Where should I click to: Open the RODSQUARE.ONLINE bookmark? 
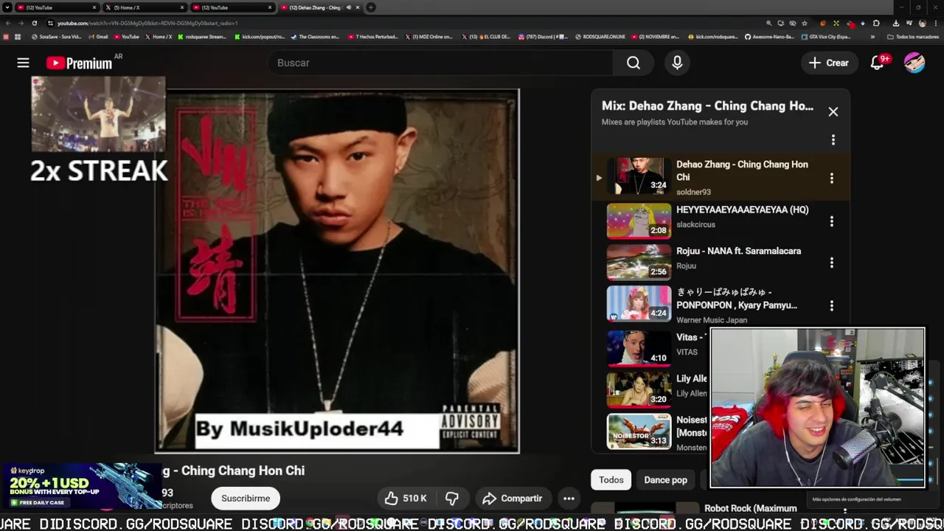(600, 37)
